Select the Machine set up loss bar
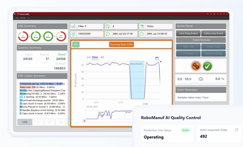 tap(41, 83)
